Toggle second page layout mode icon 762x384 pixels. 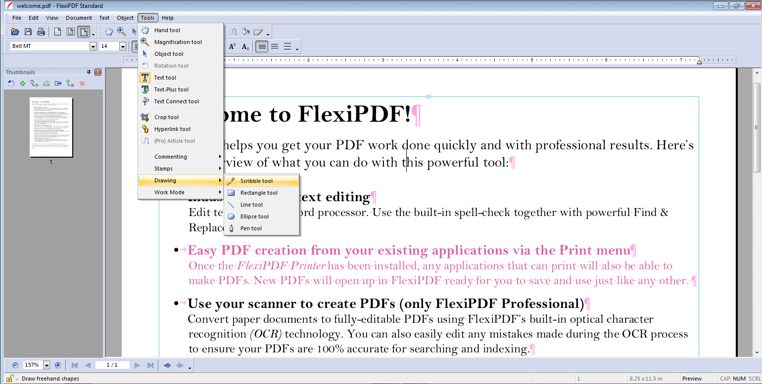[71, 32]
